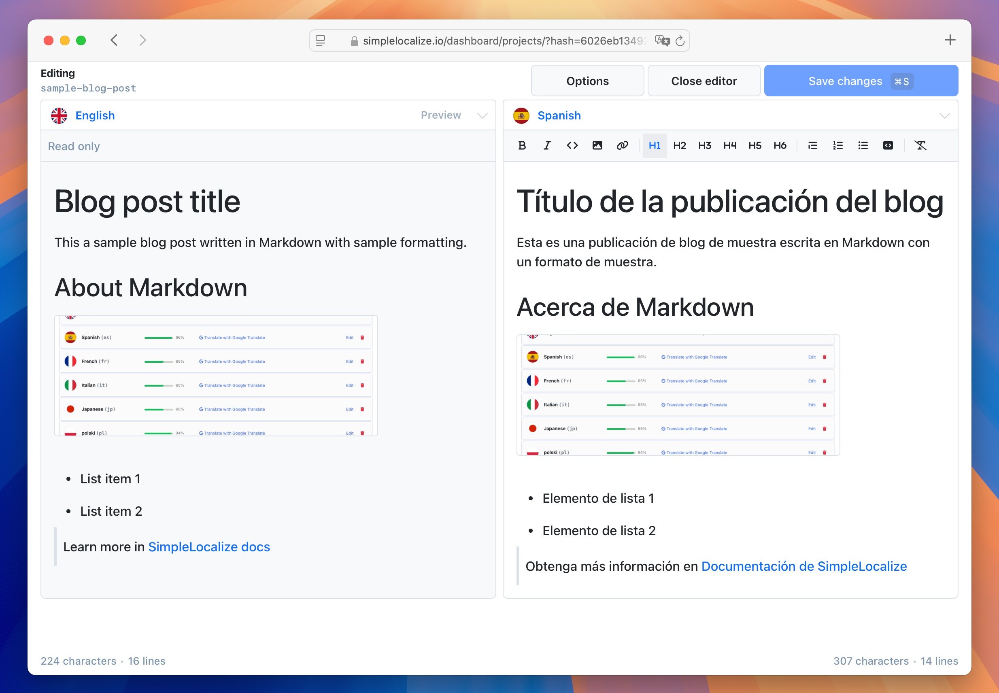Click the About Markdown heading
The image size is (999, 693).
(151, 287)
